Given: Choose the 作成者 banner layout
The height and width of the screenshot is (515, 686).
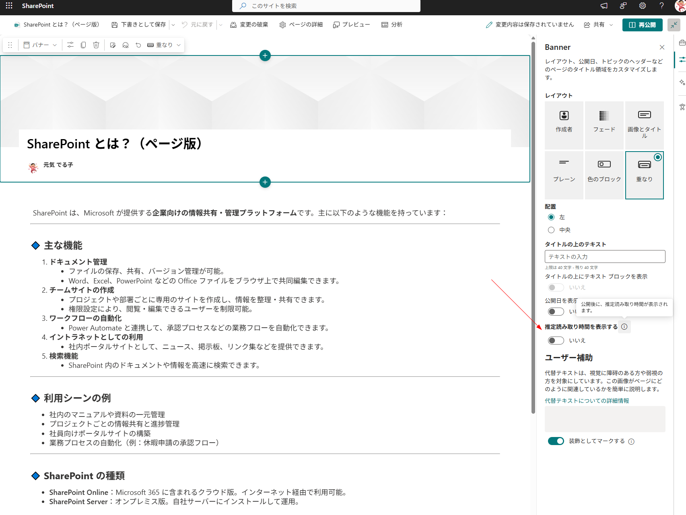Looking at the screenshot, I should click(564, 125).
